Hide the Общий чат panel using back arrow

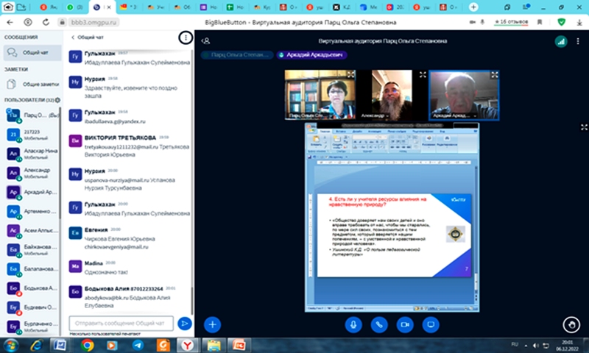[x=87, y=38]
